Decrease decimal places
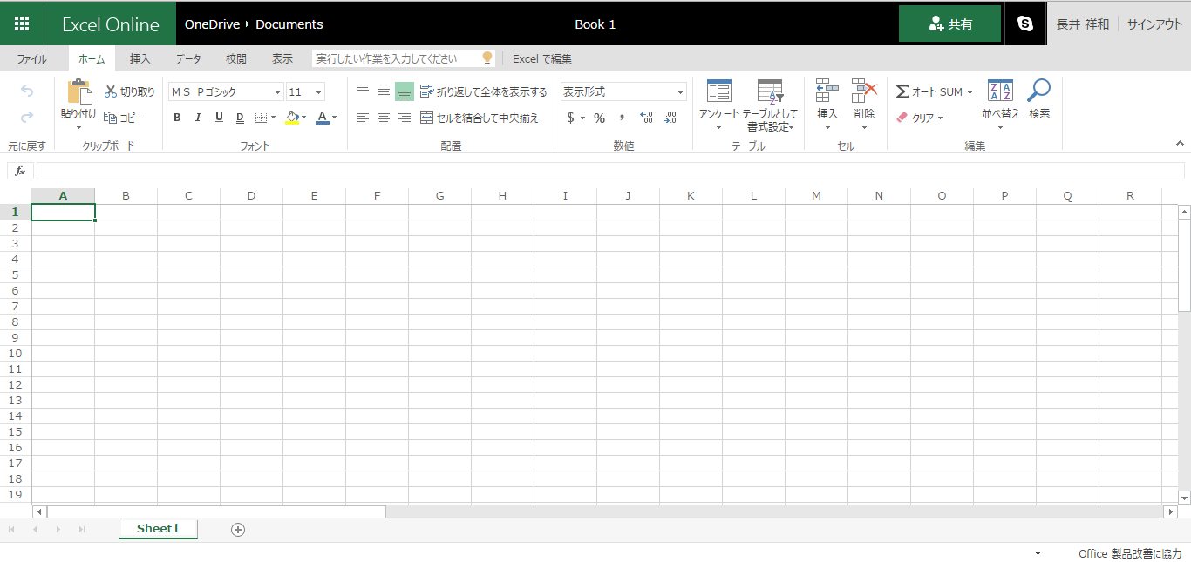Viewport: 1191px width, 562px height. 670,118
